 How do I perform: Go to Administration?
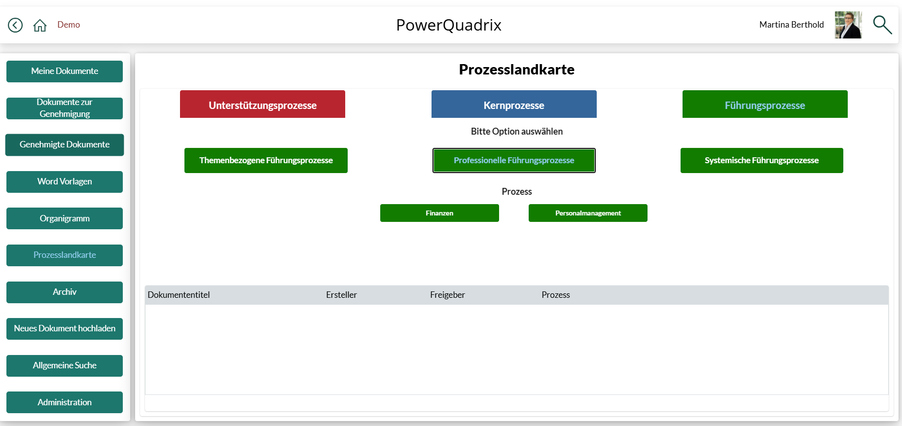[65, 402]
